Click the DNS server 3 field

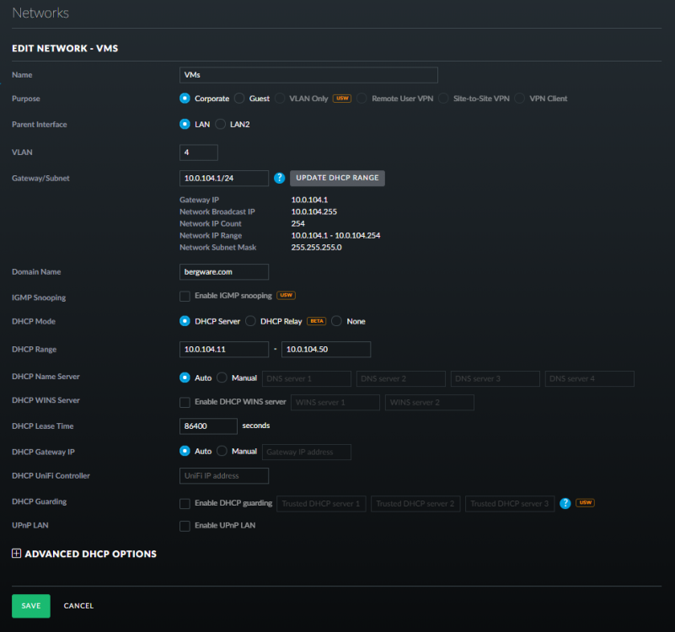point(495,379)
